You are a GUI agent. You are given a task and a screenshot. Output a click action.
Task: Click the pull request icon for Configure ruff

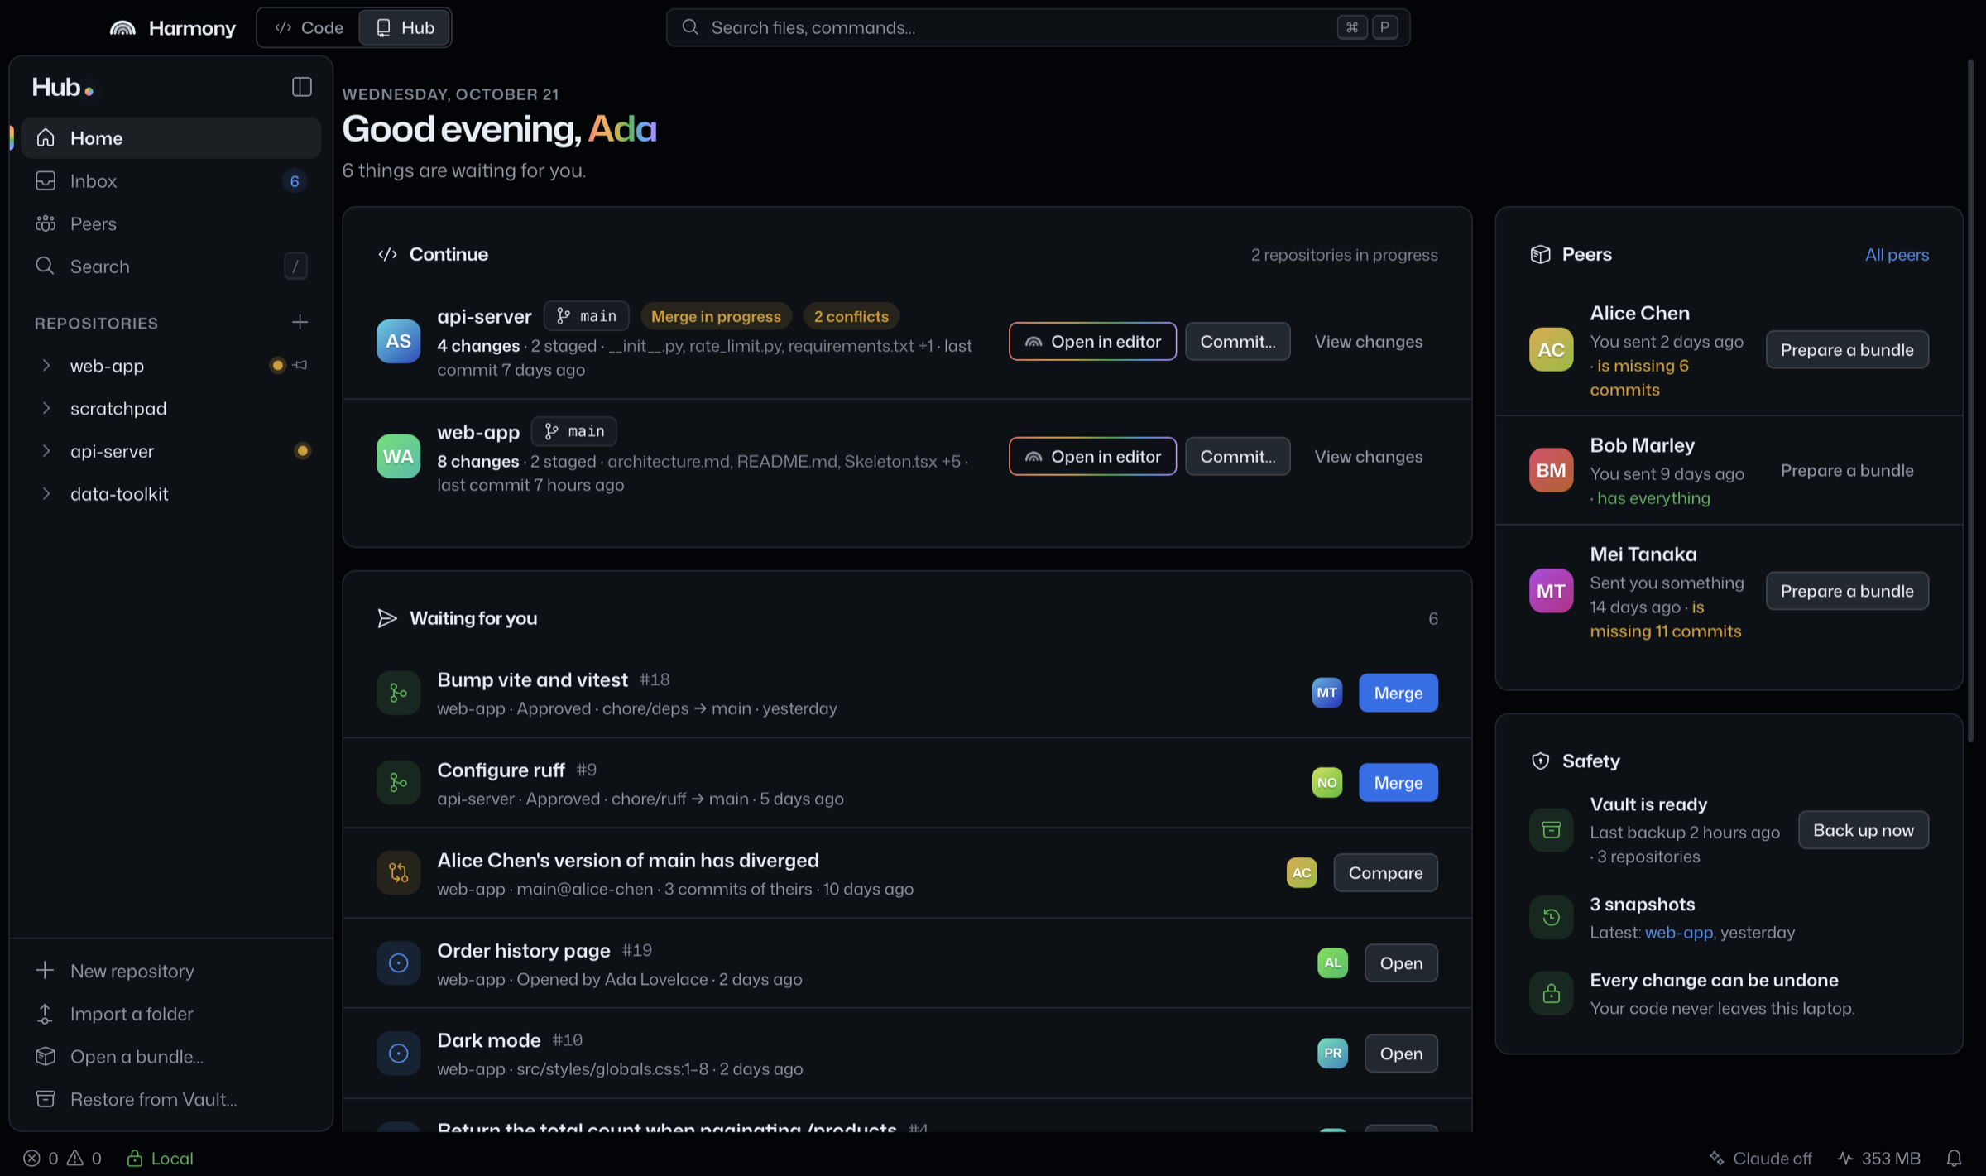point(398,782)
